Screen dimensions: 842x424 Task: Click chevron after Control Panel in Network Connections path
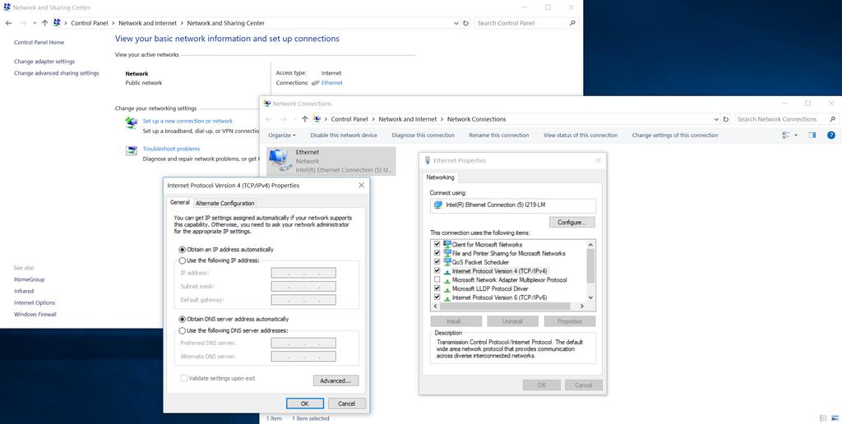click(373, 119)
